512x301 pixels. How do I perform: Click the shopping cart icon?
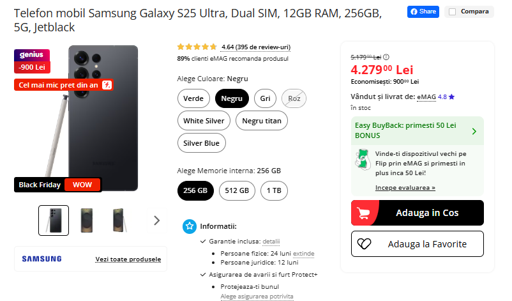point(365,213)
